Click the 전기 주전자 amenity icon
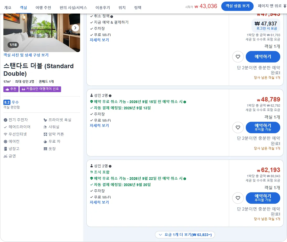The width and height of the screenshot is (287, 242). point(5,120)
